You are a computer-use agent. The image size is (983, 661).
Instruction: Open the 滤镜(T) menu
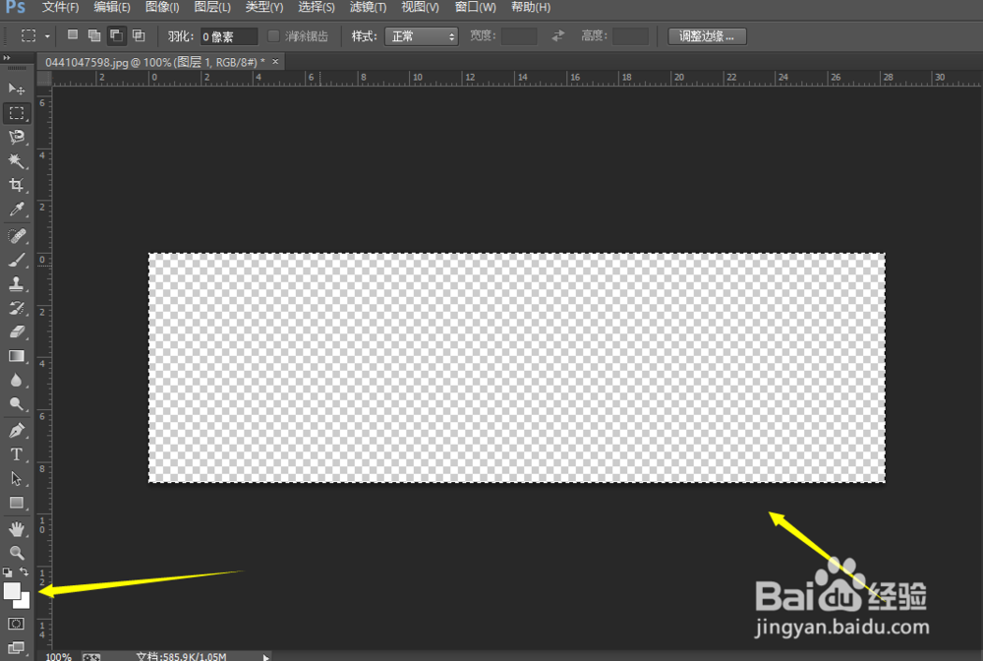pos(368,8)
